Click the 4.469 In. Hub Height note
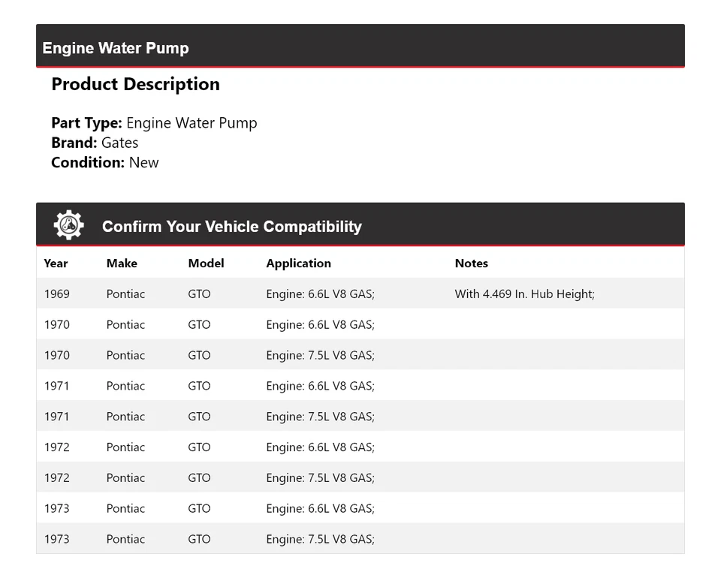The height and width of the screenshot is (578, 721). [x=524, y=294]
